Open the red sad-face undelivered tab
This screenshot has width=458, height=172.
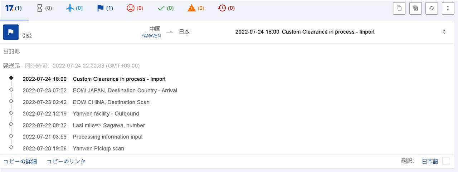tap(135, 8)
